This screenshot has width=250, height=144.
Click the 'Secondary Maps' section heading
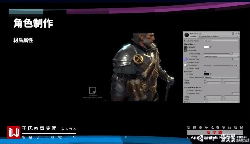point(192,87)
